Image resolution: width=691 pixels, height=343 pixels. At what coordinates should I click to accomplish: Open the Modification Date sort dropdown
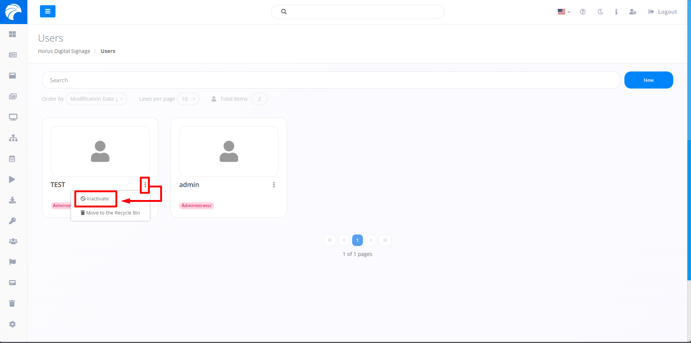96,99
